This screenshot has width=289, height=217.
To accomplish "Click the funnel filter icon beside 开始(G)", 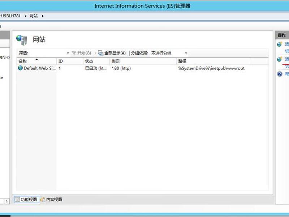I will click(x=74, y=53).
